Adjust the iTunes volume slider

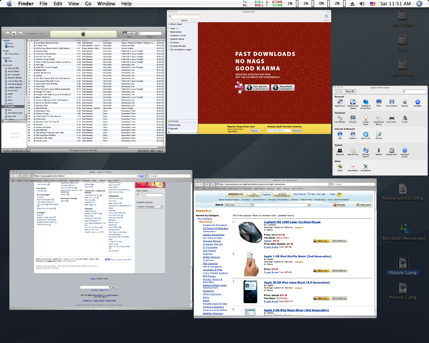pos(39,34)
